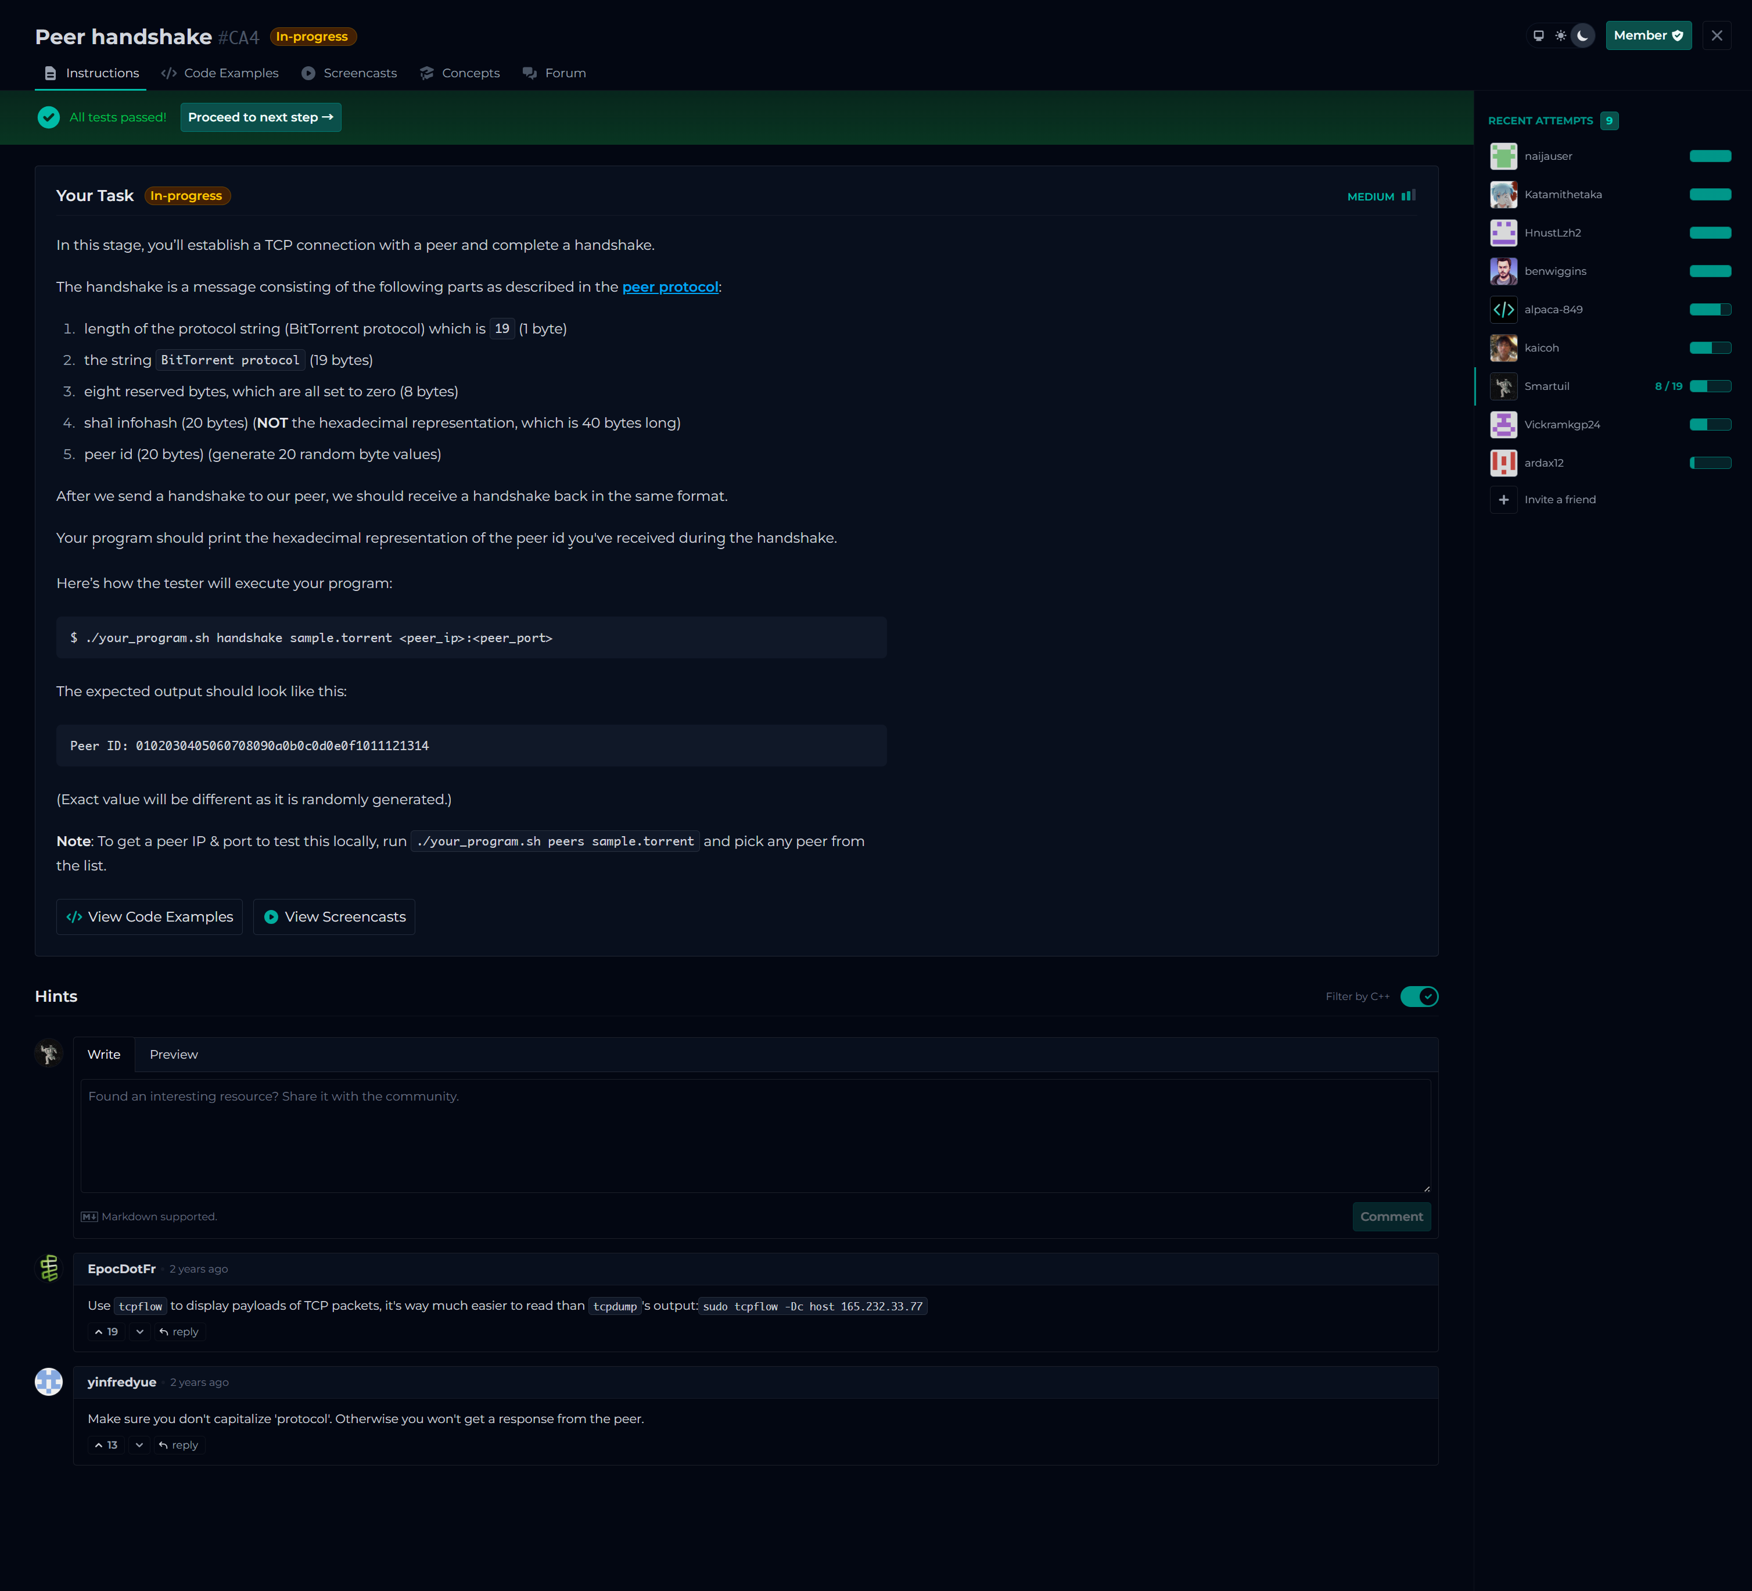Viewport: 1752px width, 1591px height.
Task: Click Proceed to next step button
Action: tap(261, 117)
